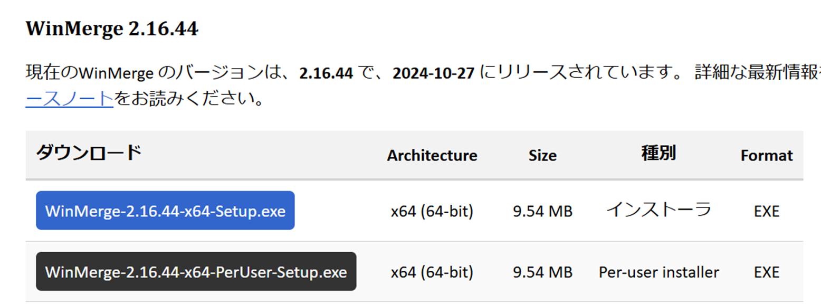This screenshot has width=821, height=304.
Task: Download WinMerge-2.16.44-x64-Setup.exe via blue button
Action: (x=165, y=211)
